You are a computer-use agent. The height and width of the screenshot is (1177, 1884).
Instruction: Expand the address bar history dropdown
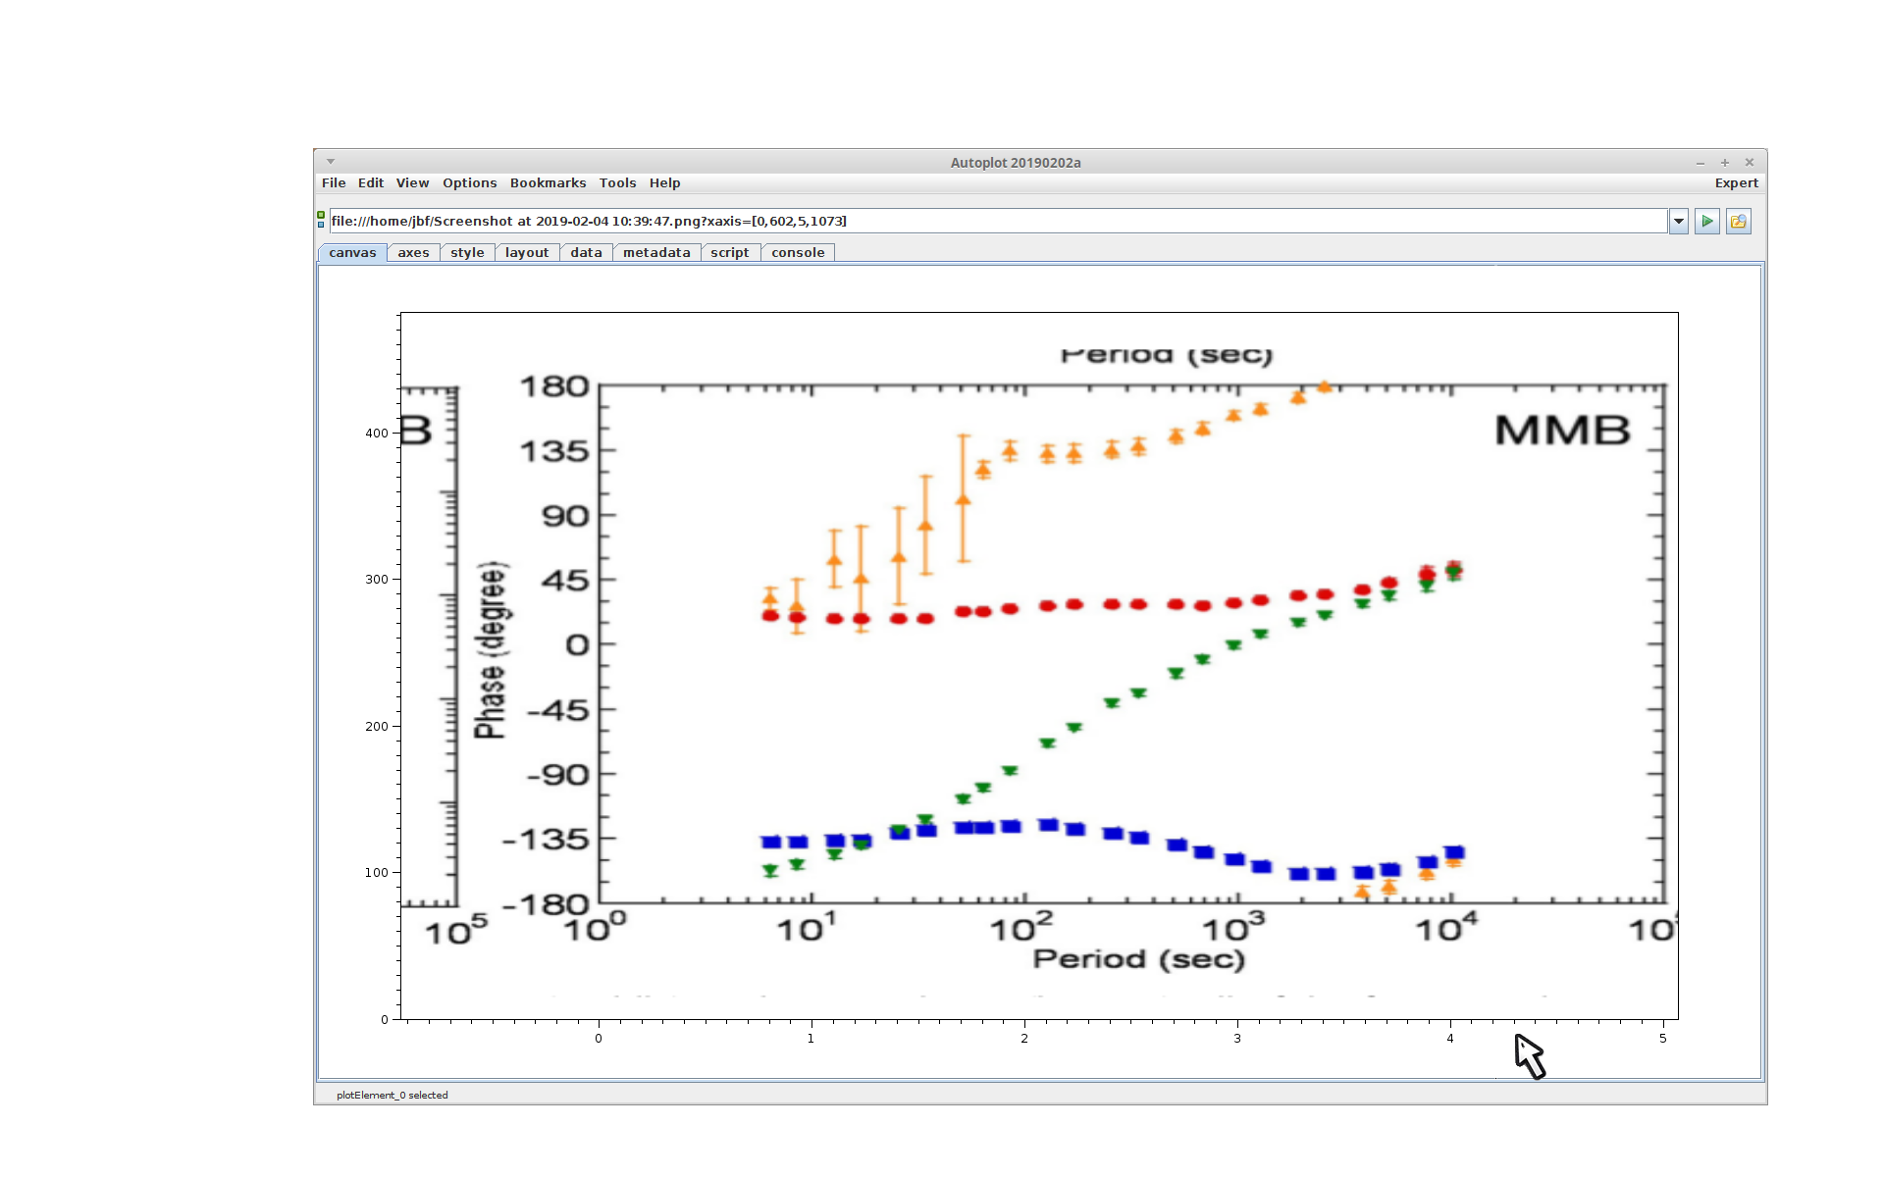point(1679,222)
